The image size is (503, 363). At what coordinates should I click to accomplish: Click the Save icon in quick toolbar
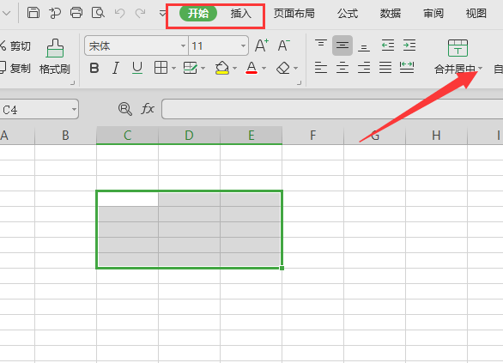click(33, 13)
